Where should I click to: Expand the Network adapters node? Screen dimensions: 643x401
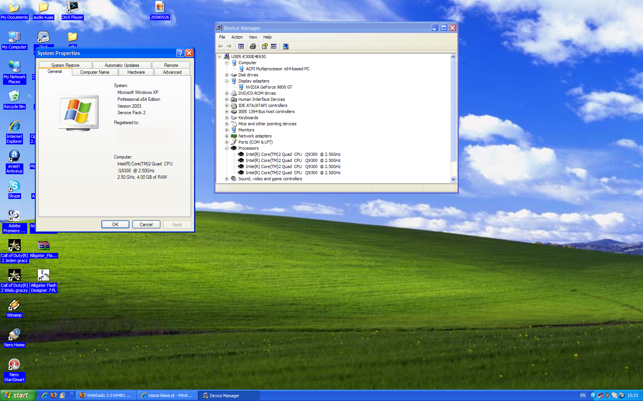(227, 136)
